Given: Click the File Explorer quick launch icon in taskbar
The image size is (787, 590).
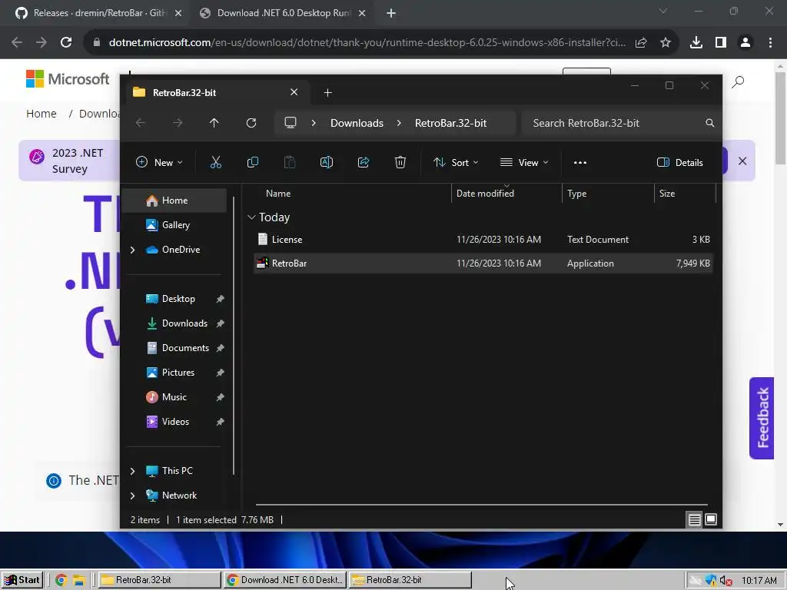Looking at the screenshot, I should [79, 581].
